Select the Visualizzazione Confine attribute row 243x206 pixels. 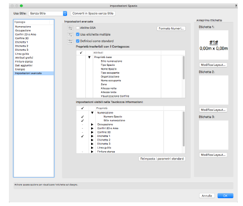[x=129, y=96]
